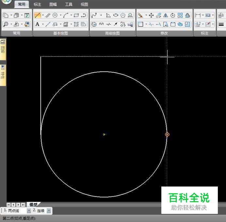Screen dimensions: 226x222
Task: Switch to the 图幅 ribbon tab
Action: click(x=53, y=5)
